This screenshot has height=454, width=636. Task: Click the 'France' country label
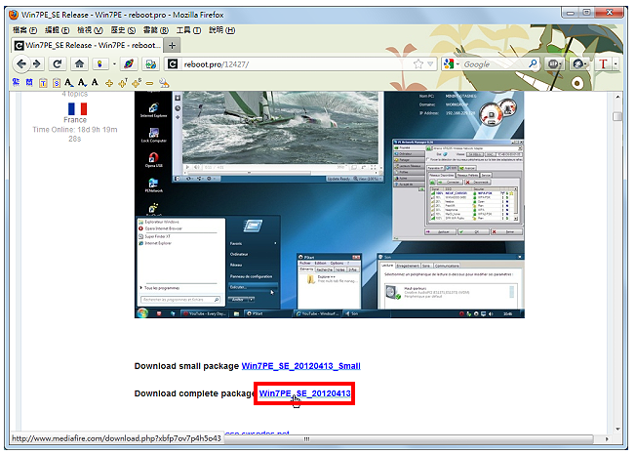click(x=75, y=120)
